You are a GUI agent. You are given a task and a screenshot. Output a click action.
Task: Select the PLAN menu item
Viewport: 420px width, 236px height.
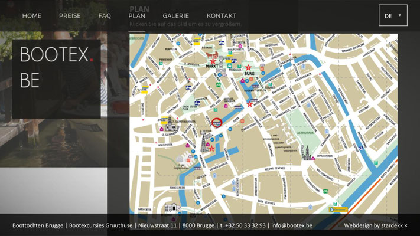[x=137, y=16]
